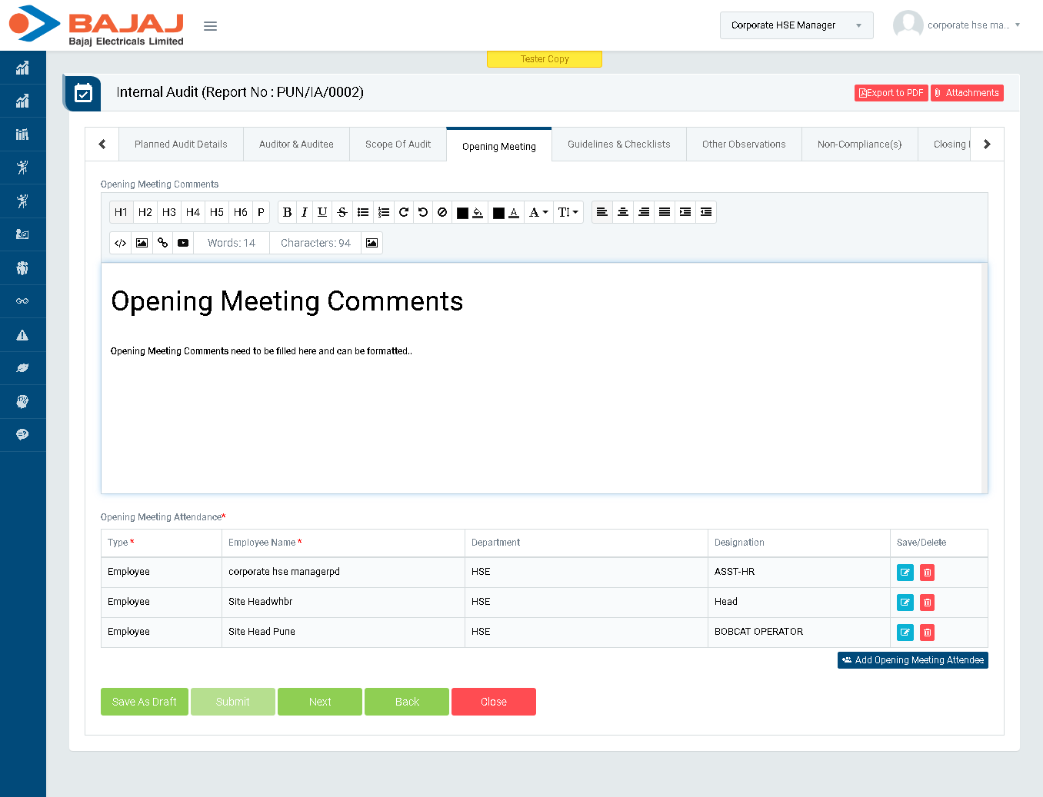The height and width of the screenshot is (797, 1043).
Task: Toggle italic formatting
Action: pyautogui.click(x=305, y=212)
